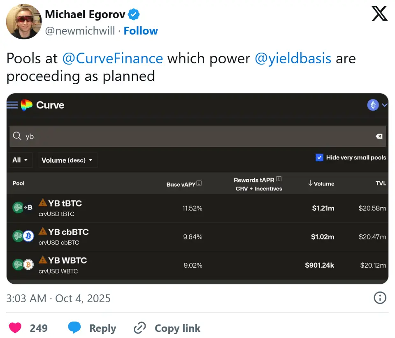Sort by TVL column header
Viewport: 395px width, 338px height.
pyautogui.click(x=381, y=183)
